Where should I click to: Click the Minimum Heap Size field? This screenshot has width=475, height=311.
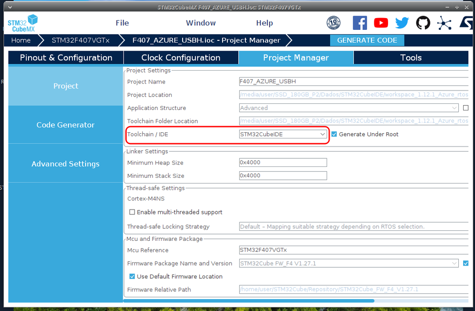(283, 163)
